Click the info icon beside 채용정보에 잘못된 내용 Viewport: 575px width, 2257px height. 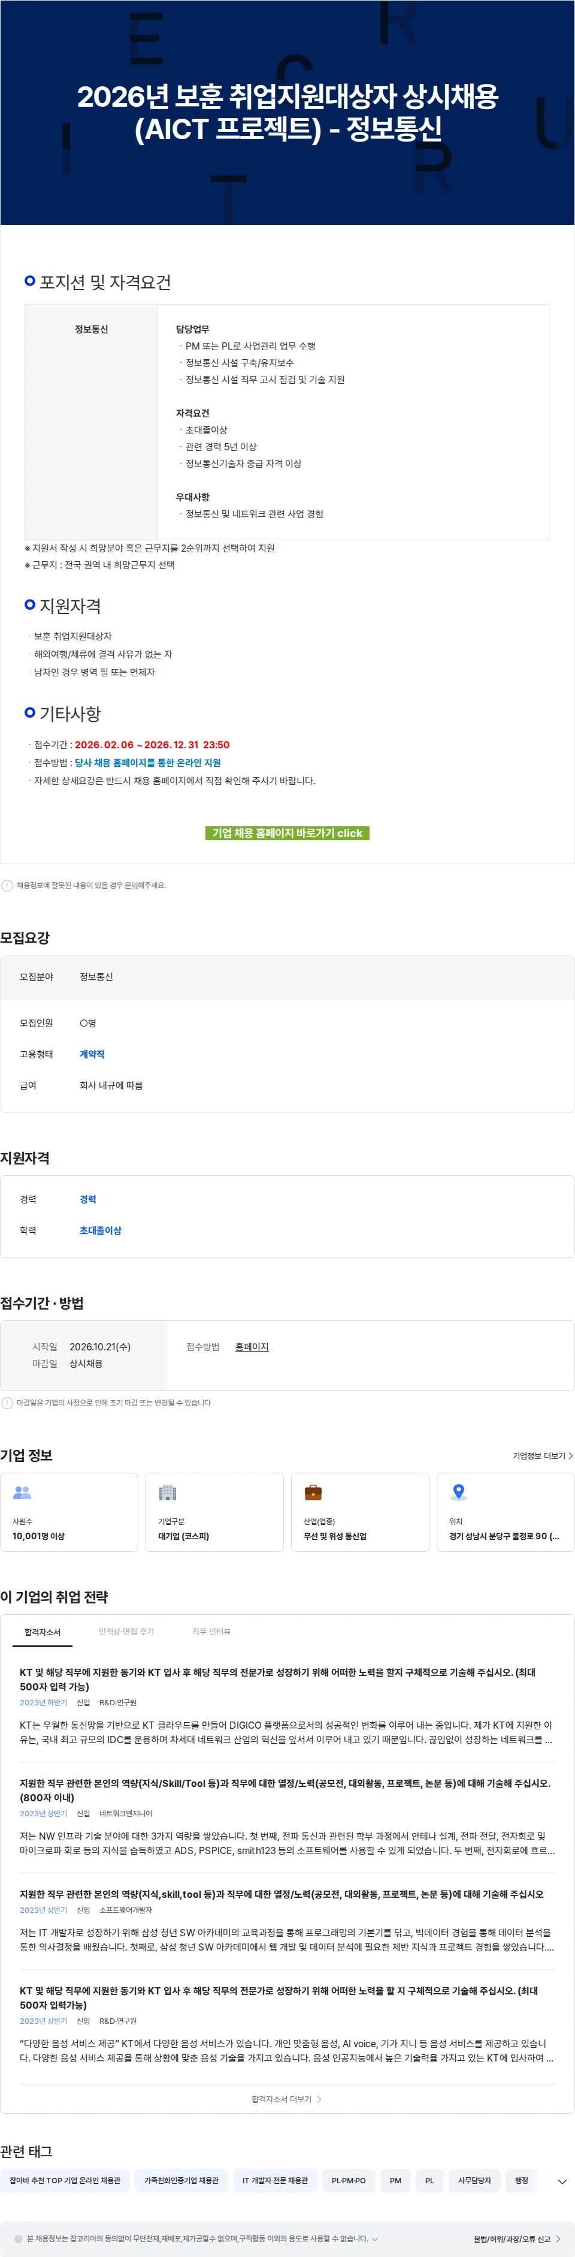click(x=7, y=885)
